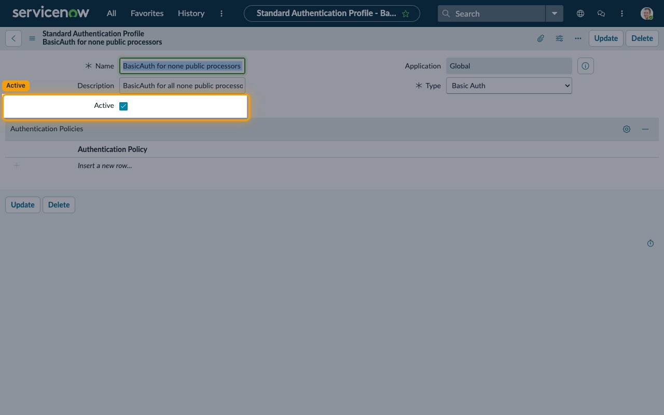This screenshot has height=415, width=664.
Task: Click the Authentication Policy column header
Action: tap(113, 149)
